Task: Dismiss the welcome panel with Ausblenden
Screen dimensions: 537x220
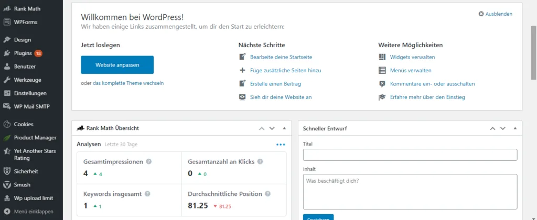Action: click(496, 14)
